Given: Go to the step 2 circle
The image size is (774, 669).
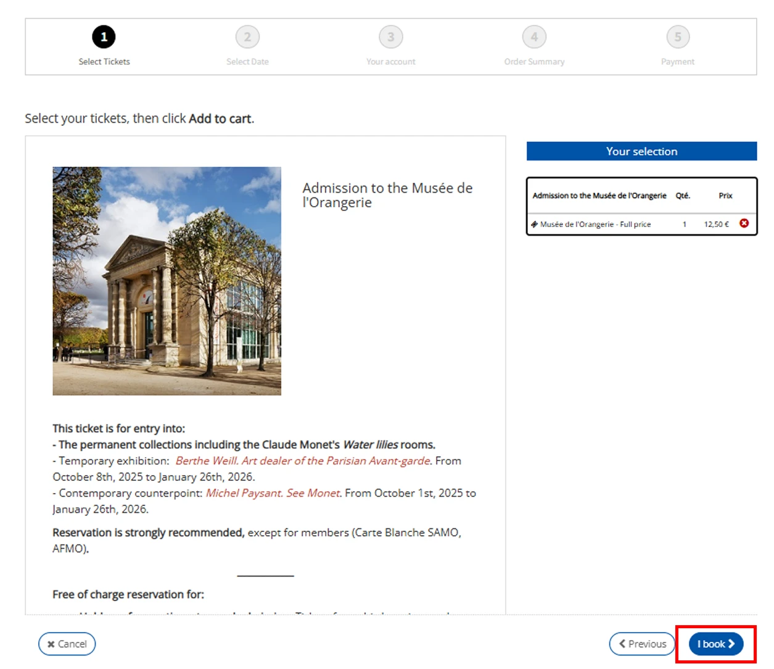Looking at the screenshot, I should point(247,37).
